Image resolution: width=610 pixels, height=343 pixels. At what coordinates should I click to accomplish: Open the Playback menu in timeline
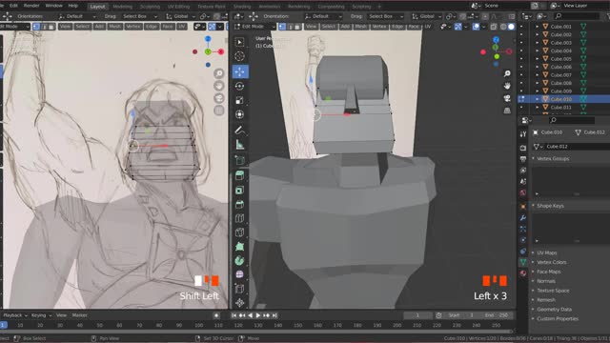pos(15,315)
